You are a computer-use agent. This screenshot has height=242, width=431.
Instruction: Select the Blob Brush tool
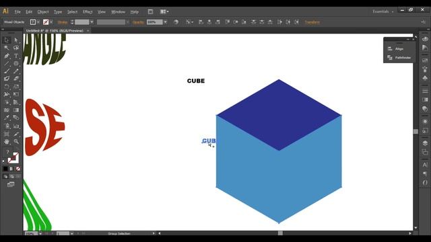click(7, 79)
